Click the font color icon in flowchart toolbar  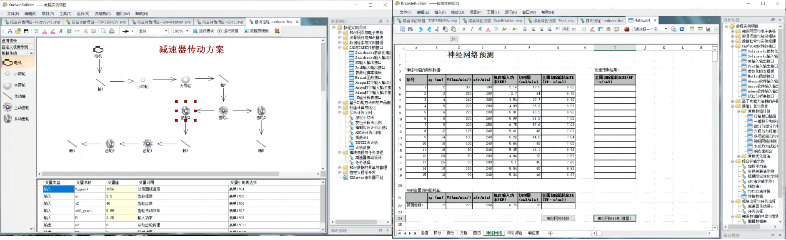(x=45, y=31)
